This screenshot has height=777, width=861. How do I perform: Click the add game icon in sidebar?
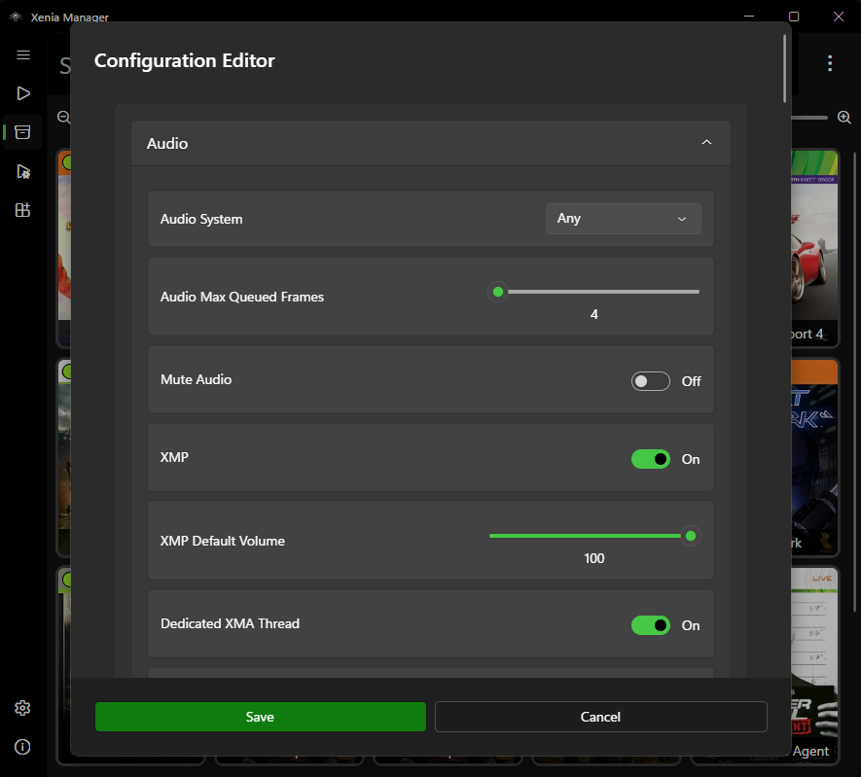22,209
